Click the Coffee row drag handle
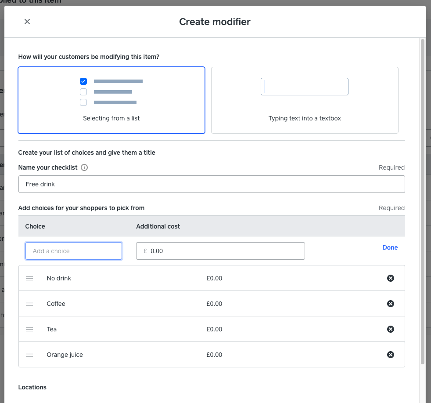The image size is (431, 403). (29, 304)
